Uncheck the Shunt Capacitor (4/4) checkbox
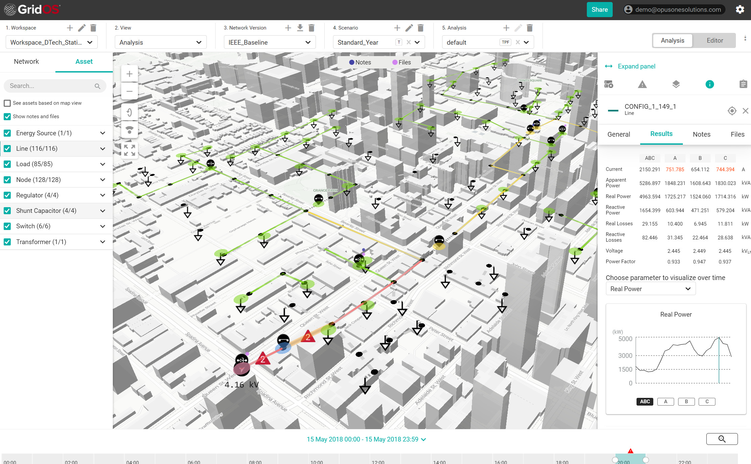 7,211
